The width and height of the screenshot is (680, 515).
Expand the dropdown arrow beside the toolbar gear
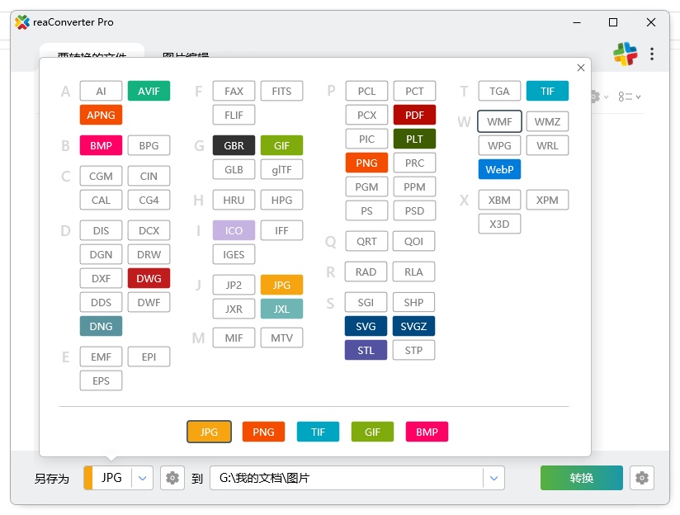point(607,97)
